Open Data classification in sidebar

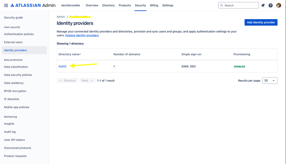(x=16, y=67)
